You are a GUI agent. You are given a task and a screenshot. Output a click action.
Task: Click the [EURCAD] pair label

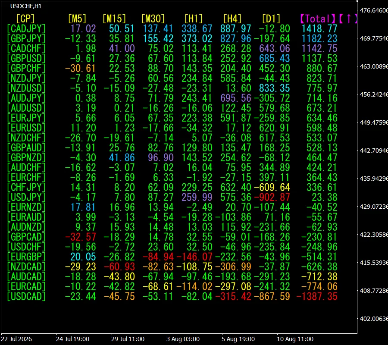coord(26,286)
